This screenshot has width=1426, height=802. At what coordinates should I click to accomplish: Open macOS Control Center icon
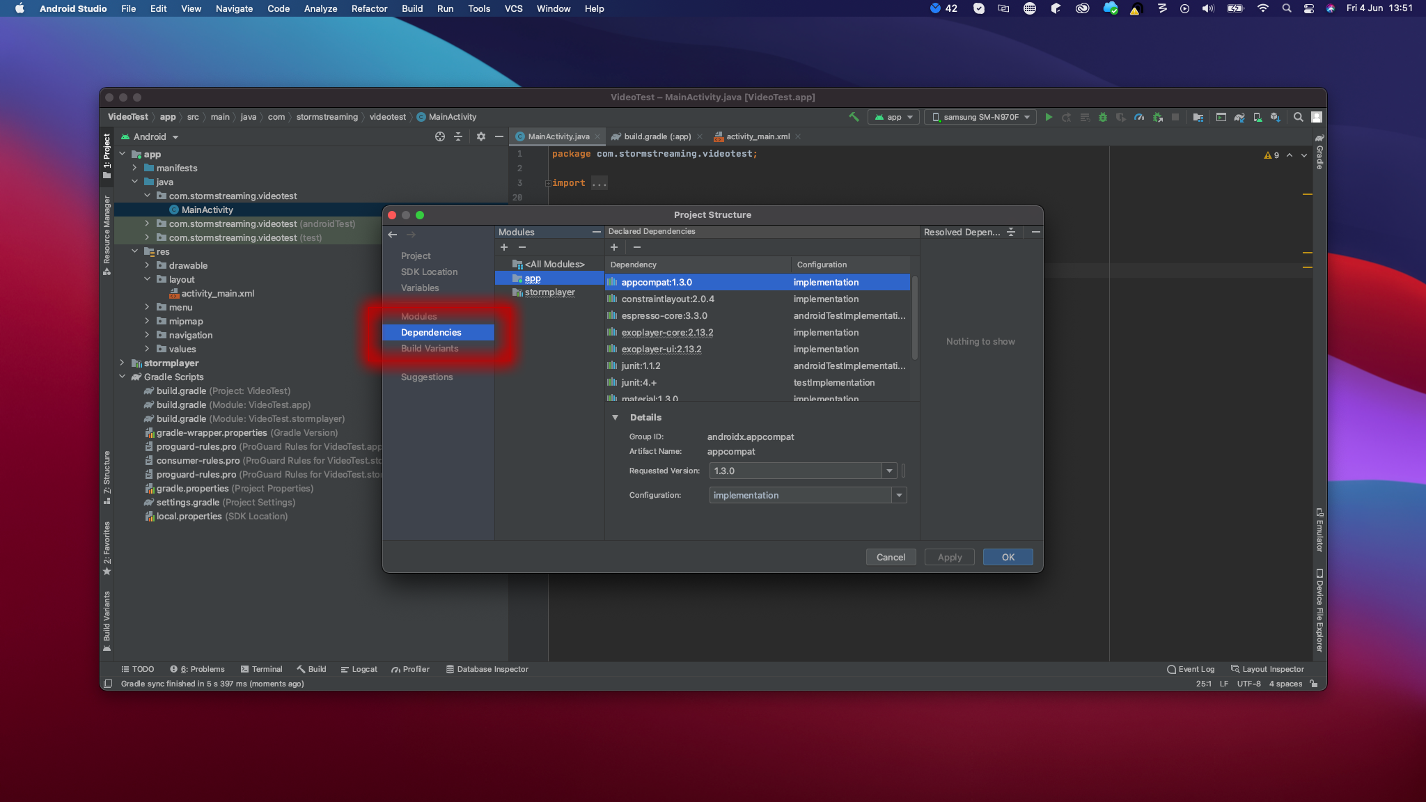[1308, 8]
